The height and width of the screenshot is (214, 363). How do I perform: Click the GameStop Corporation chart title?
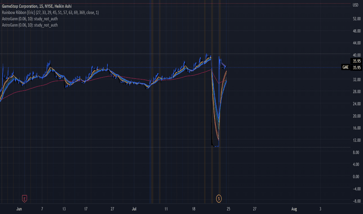pos(37,6)
